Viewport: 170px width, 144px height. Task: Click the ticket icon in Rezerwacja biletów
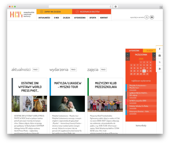pos(77,12)
